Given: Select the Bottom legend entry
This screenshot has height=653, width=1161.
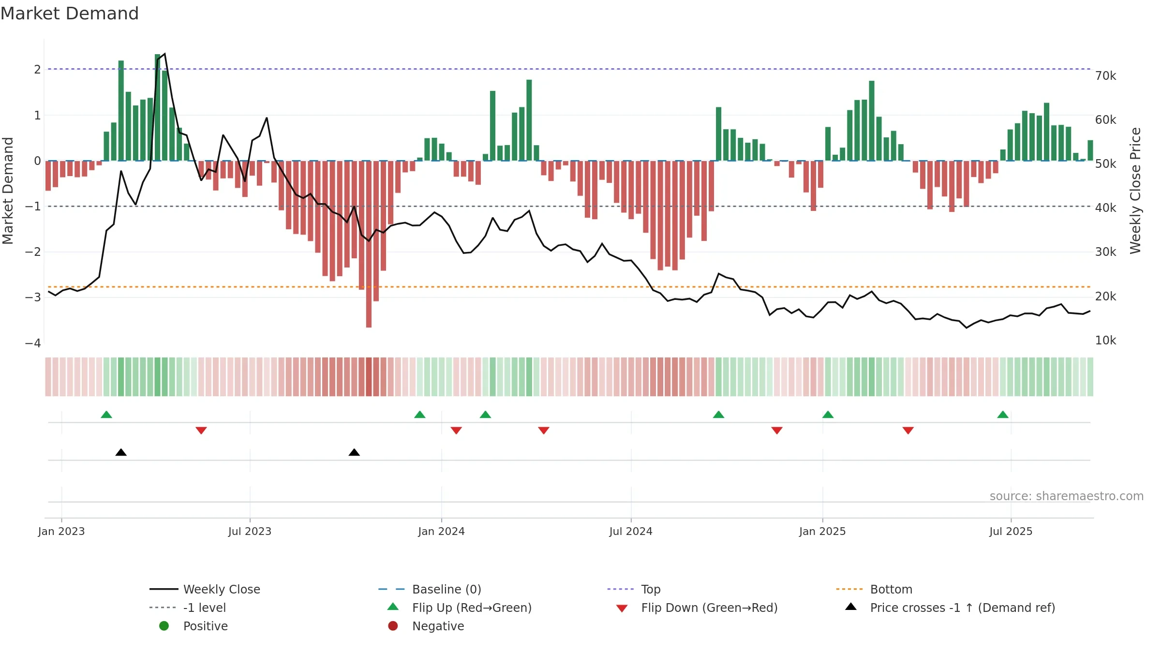Looking at the screenshot, I should pyautogui.click(x=874, y=589).
